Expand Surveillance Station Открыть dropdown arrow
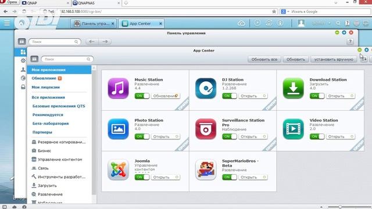Image resolution: width=372 pixels, height=209 pixels. coord(264,136)
